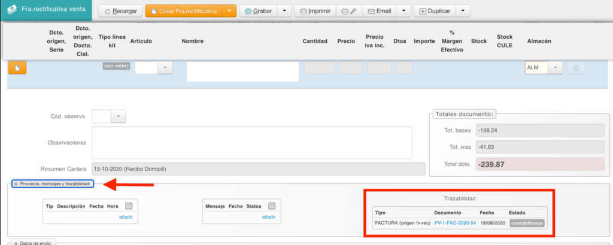Click the Cód. observs. input field
Viewport: 613px width, 245px height.
[x=102, y=117]
